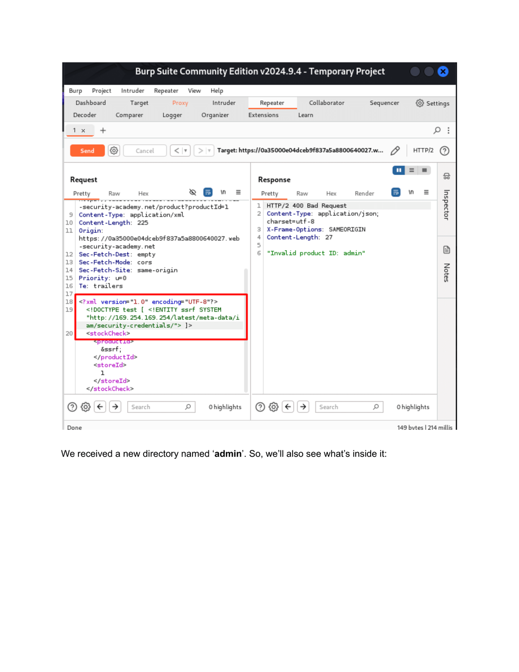Toggle hide non-printable eye icon in Request

tap(192, 192)
